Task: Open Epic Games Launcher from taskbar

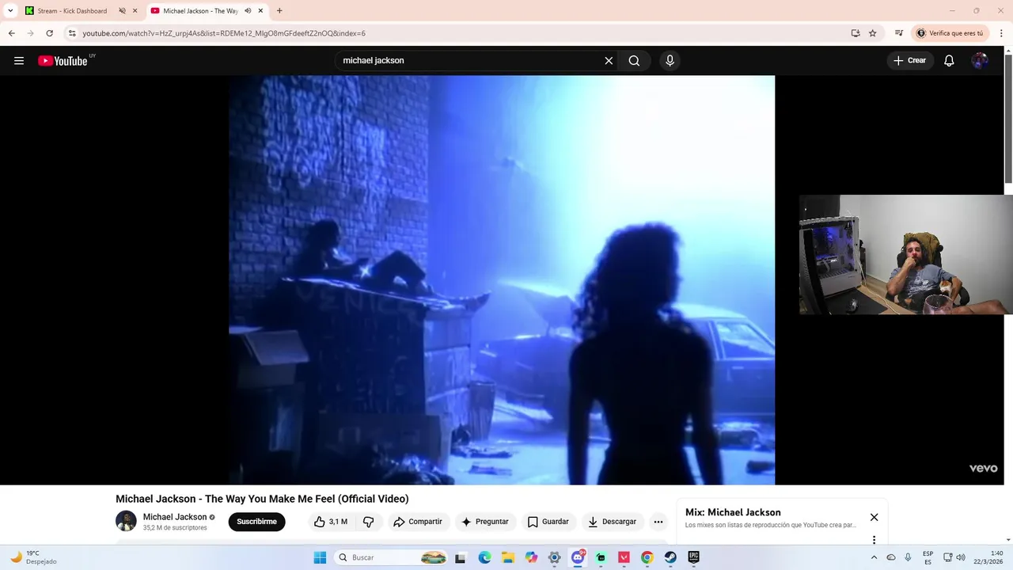Action: tap(694, 557)
